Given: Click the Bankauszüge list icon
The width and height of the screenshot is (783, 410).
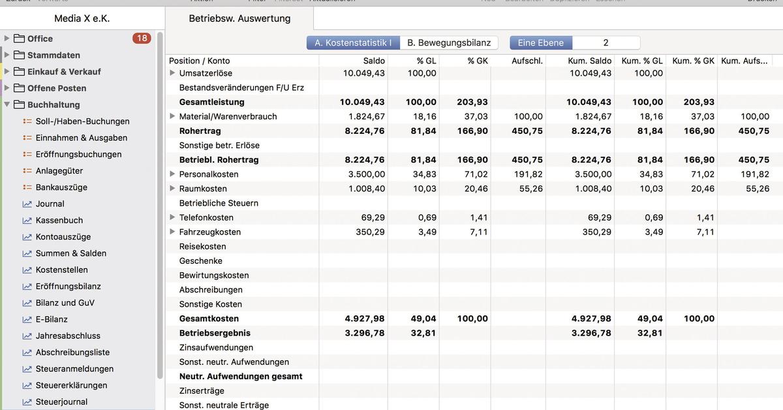Looking at the screenshot, I should point(27,187).
